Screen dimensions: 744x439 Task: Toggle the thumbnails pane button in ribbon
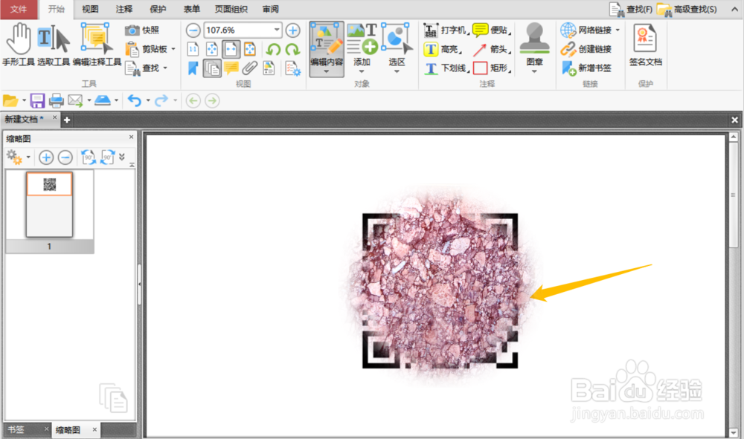[211, 68]
